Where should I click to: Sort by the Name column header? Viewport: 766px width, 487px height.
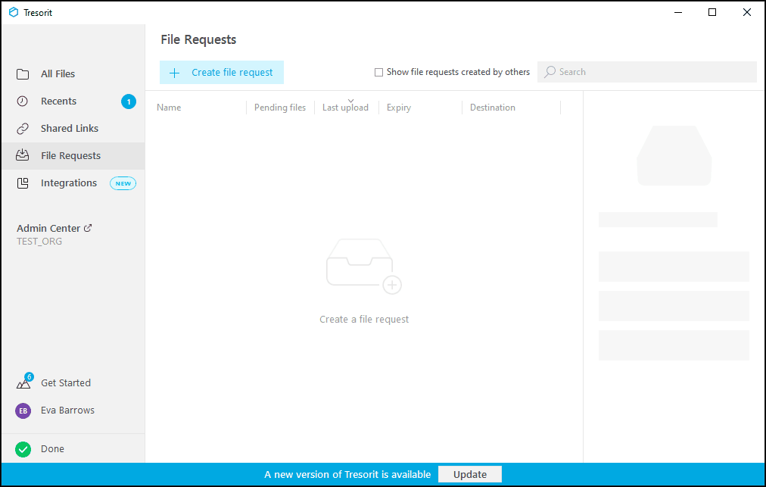(169, 108)
